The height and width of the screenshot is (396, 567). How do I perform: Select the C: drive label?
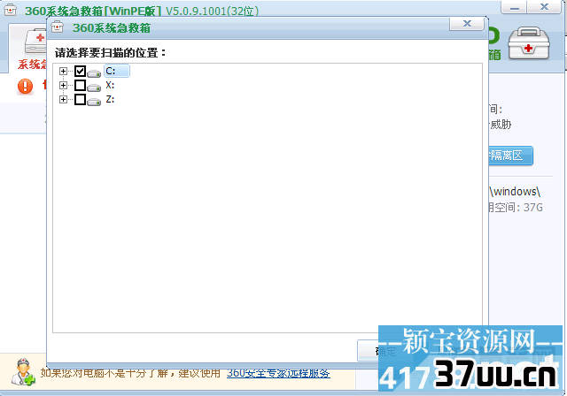point(117,71)
